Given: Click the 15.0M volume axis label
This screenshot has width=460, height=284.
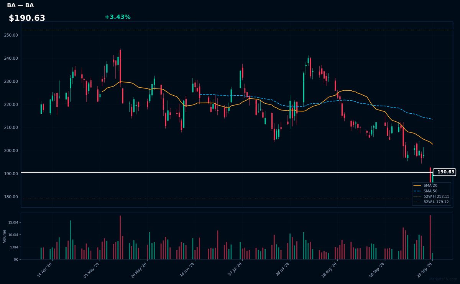Looking at the screenshot, I should click(13, 222).
